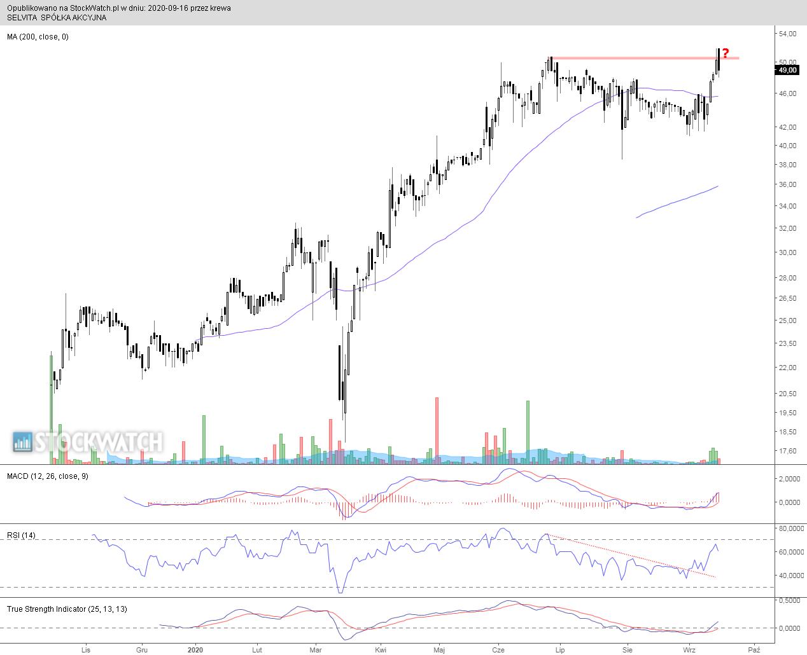The height and width of the screenshot is (655, 807).
Task: Click the RSI scale value 60,0000
Action: [790, 552]
